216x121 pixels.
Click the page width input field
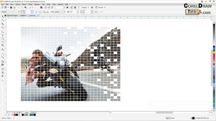(27, 11)
